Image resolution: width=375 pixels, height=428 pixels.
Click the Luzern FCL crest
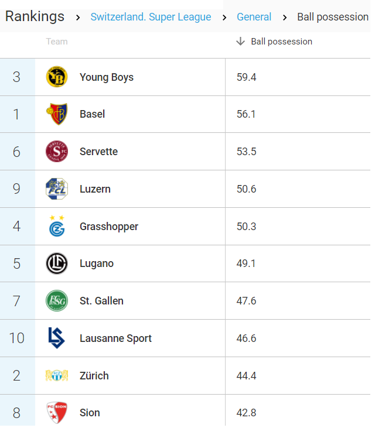[x=57, y=189]
